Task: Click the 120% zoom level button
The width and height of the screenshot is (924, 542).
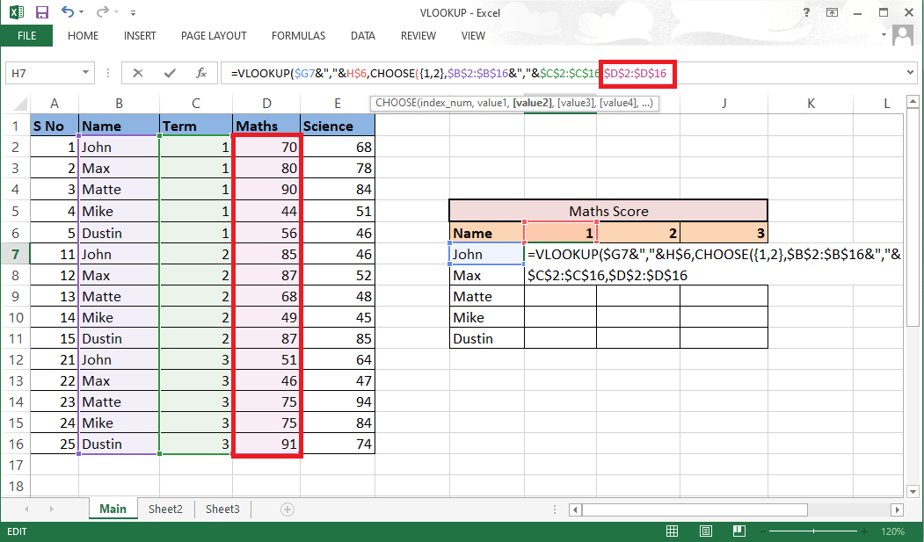Action: click(x=893, y=531)
